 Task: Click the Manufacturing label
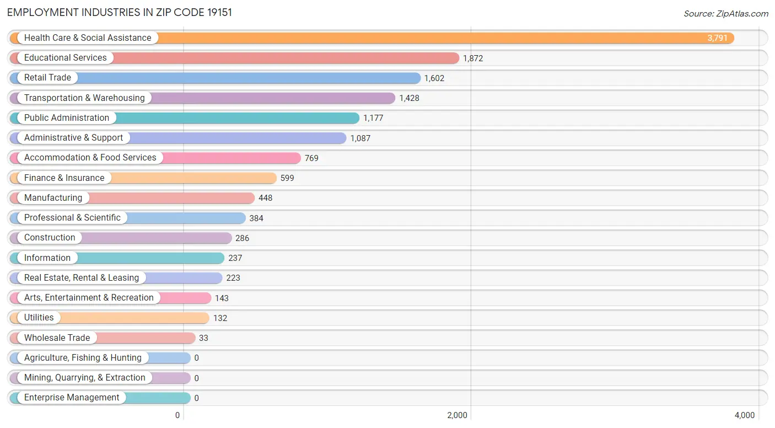click(x=53, y=198)
